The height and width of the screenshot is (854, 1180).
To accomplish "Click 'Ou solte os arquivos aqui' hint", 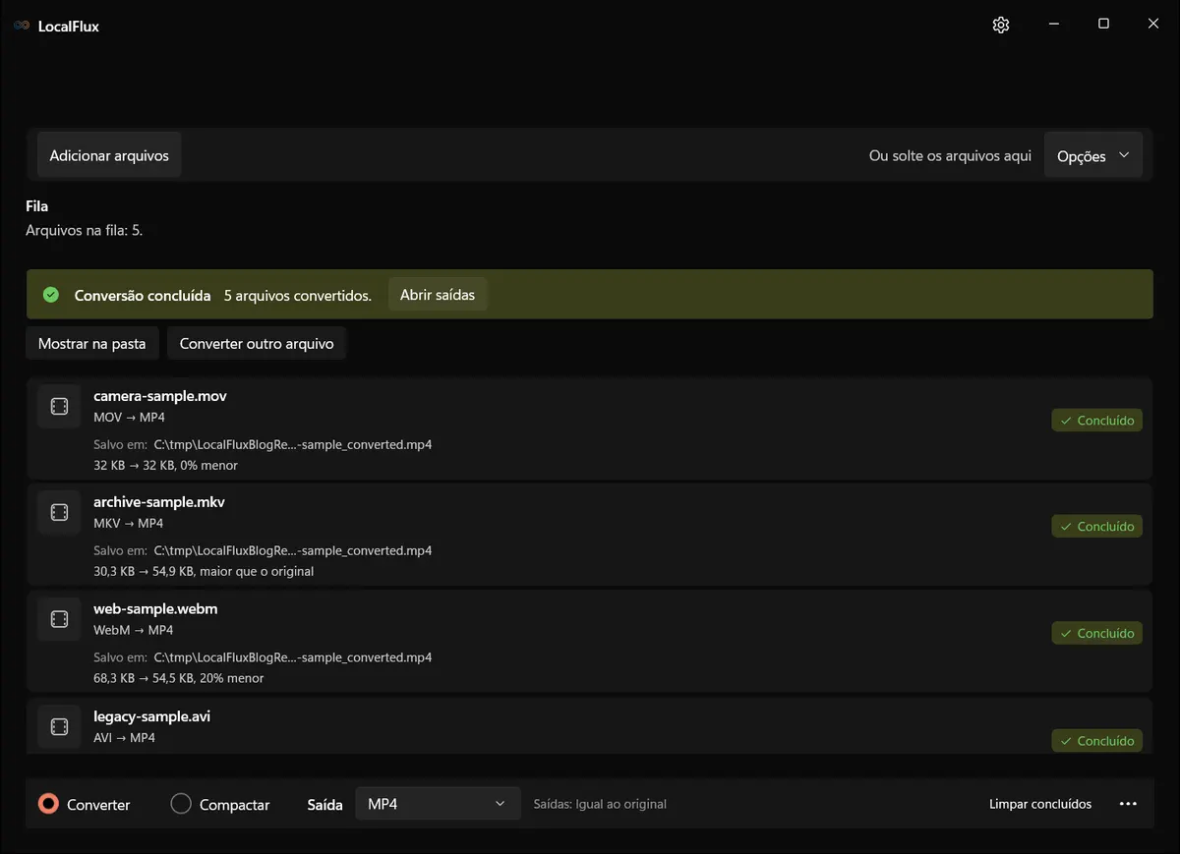I will point(950,155).
